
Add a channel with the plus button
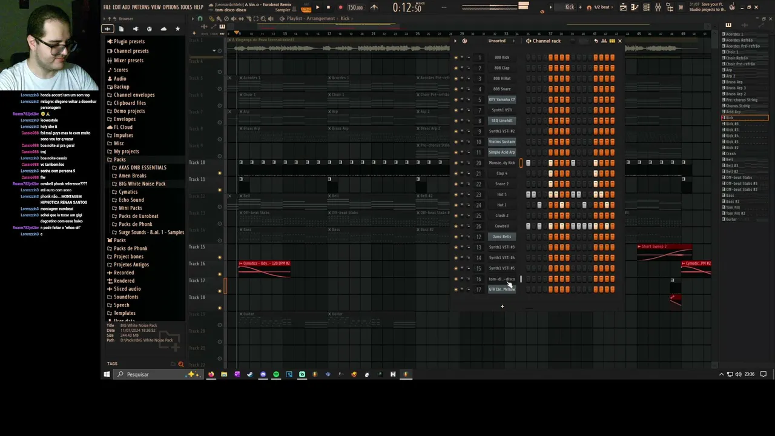click(502, 306)
